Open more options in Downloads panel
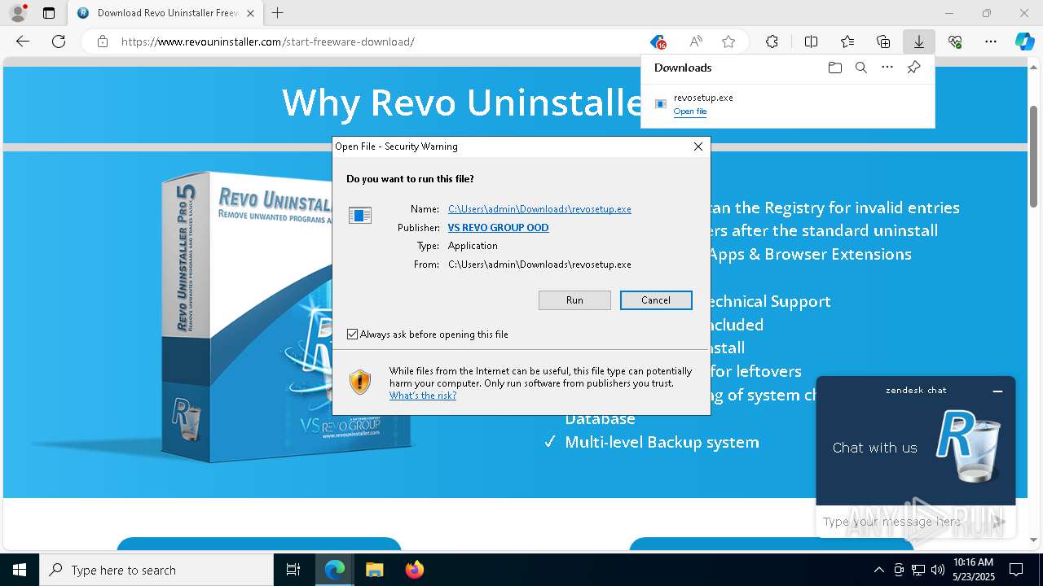The height and width of the screenshot is (586, 1043). 887,68
